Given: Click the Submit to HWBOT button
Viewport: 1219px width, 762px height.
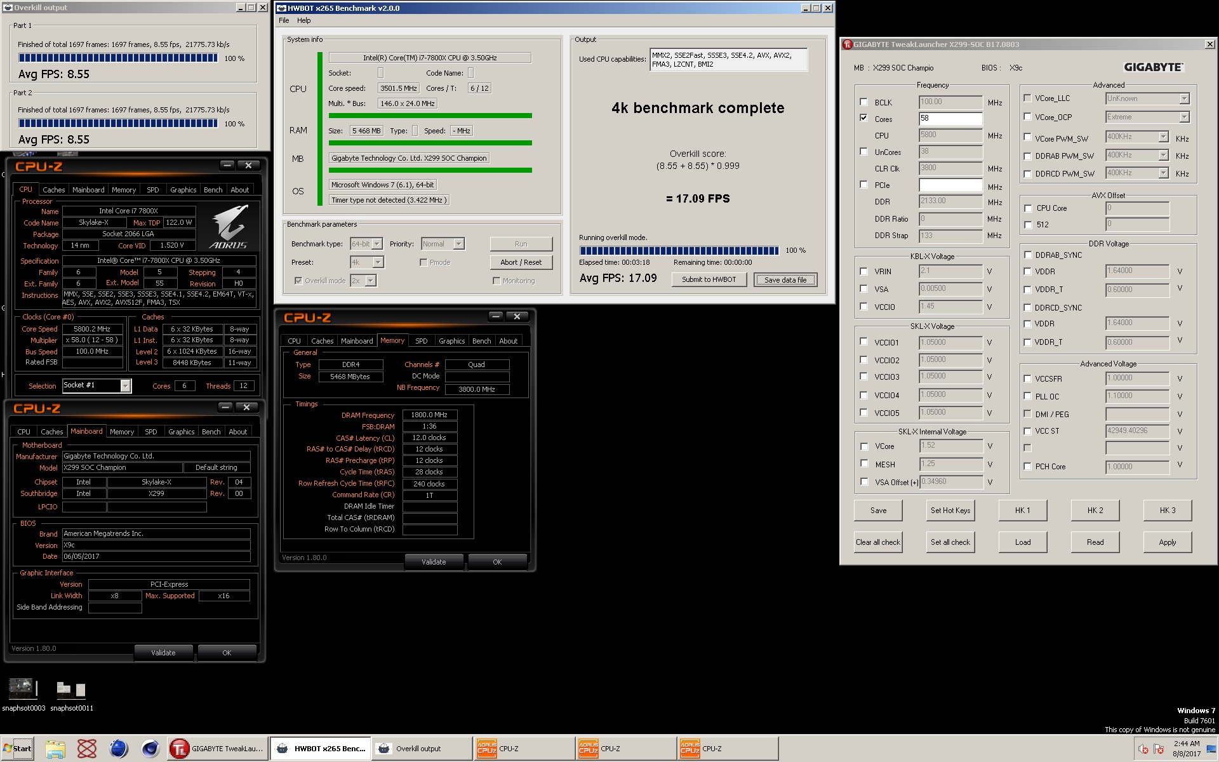Looking at the screenshot, I should (709, 279).
